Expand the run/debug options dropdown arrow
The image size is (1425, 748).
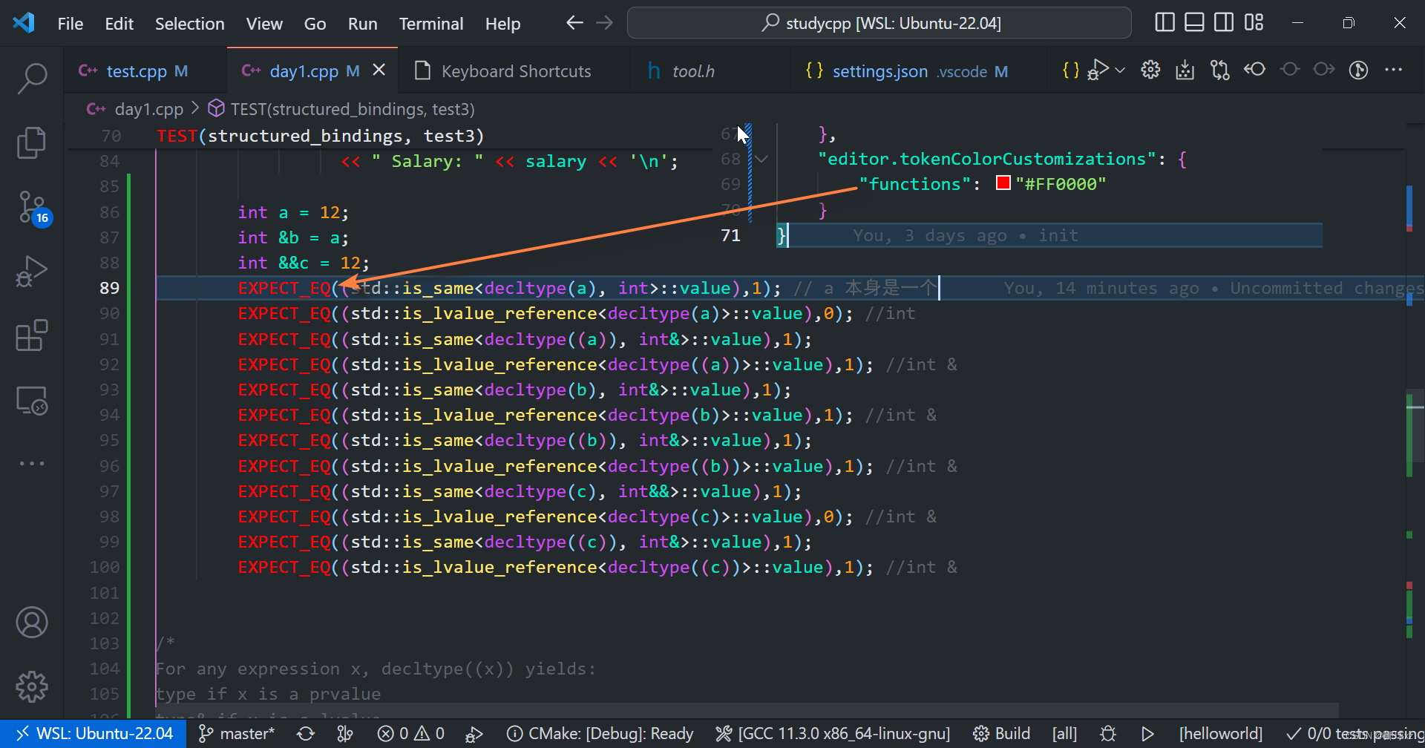(1120, 70)
